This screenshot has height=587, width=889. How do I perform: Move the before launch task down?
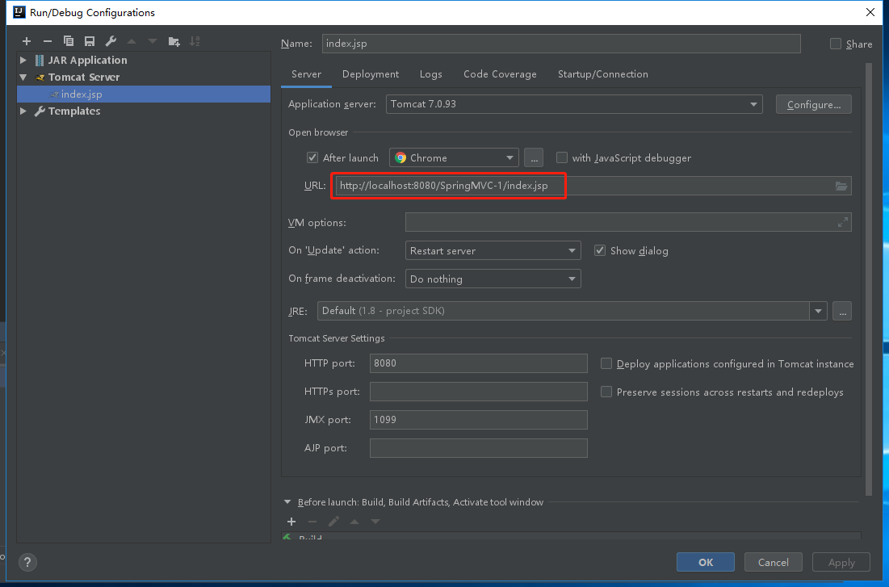tap(375, 522)
